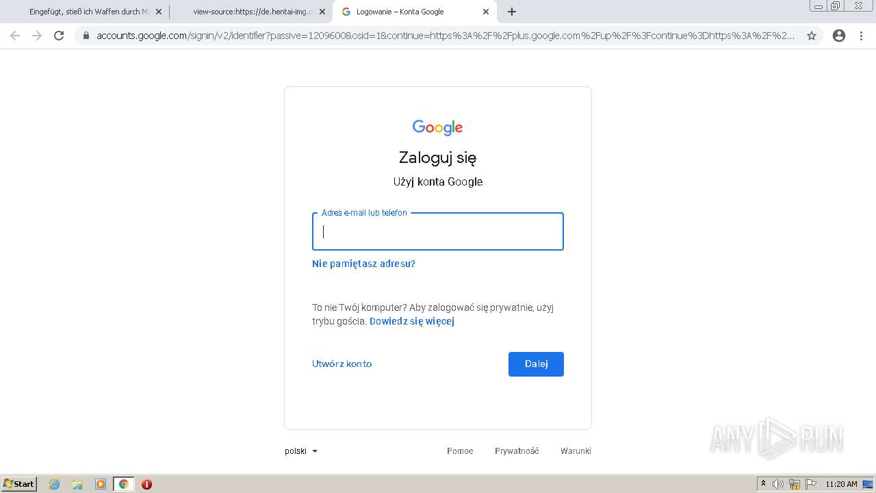Viewport: 876px width, 493px height.
Task: Open the file explorer taskbar icon
Action: (x=77, y=484)
